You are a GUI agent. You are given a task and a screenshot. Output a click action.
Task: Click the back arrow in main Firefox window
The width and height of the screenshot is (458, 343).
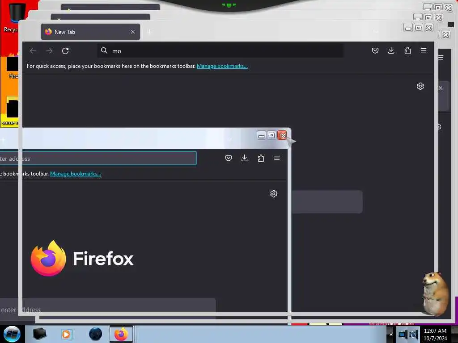point(33,51)
